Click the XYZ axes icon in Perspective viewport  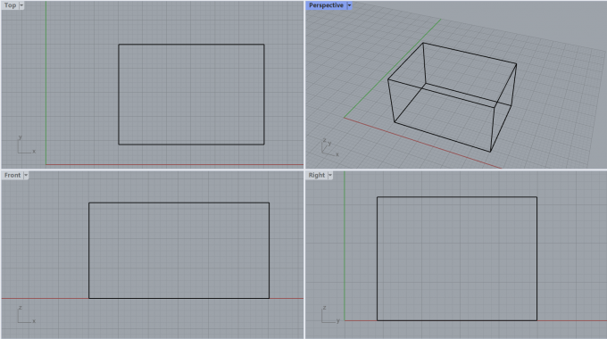(329, 147)
